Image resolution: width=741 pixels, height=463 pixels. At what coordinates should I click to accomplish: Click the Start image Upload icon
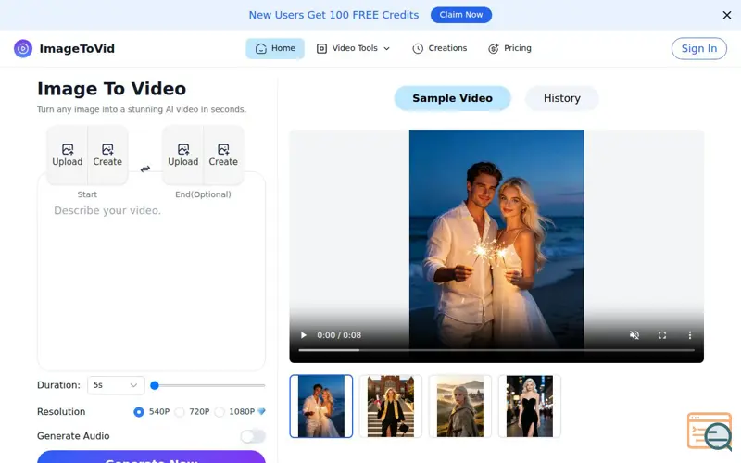coord(68,149)
